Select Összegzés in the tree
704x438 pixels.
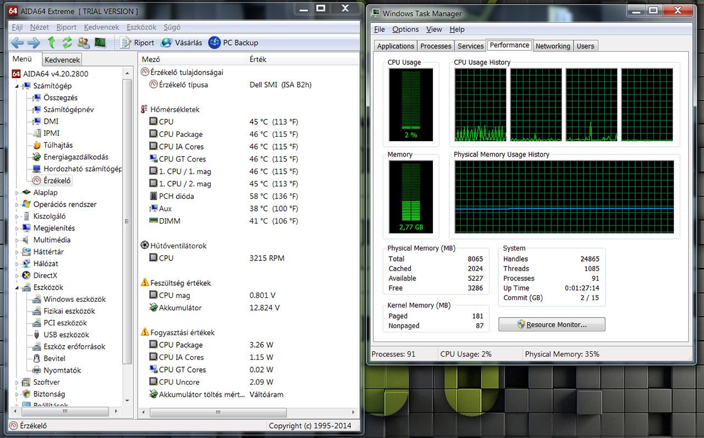(x=61, y=97)
